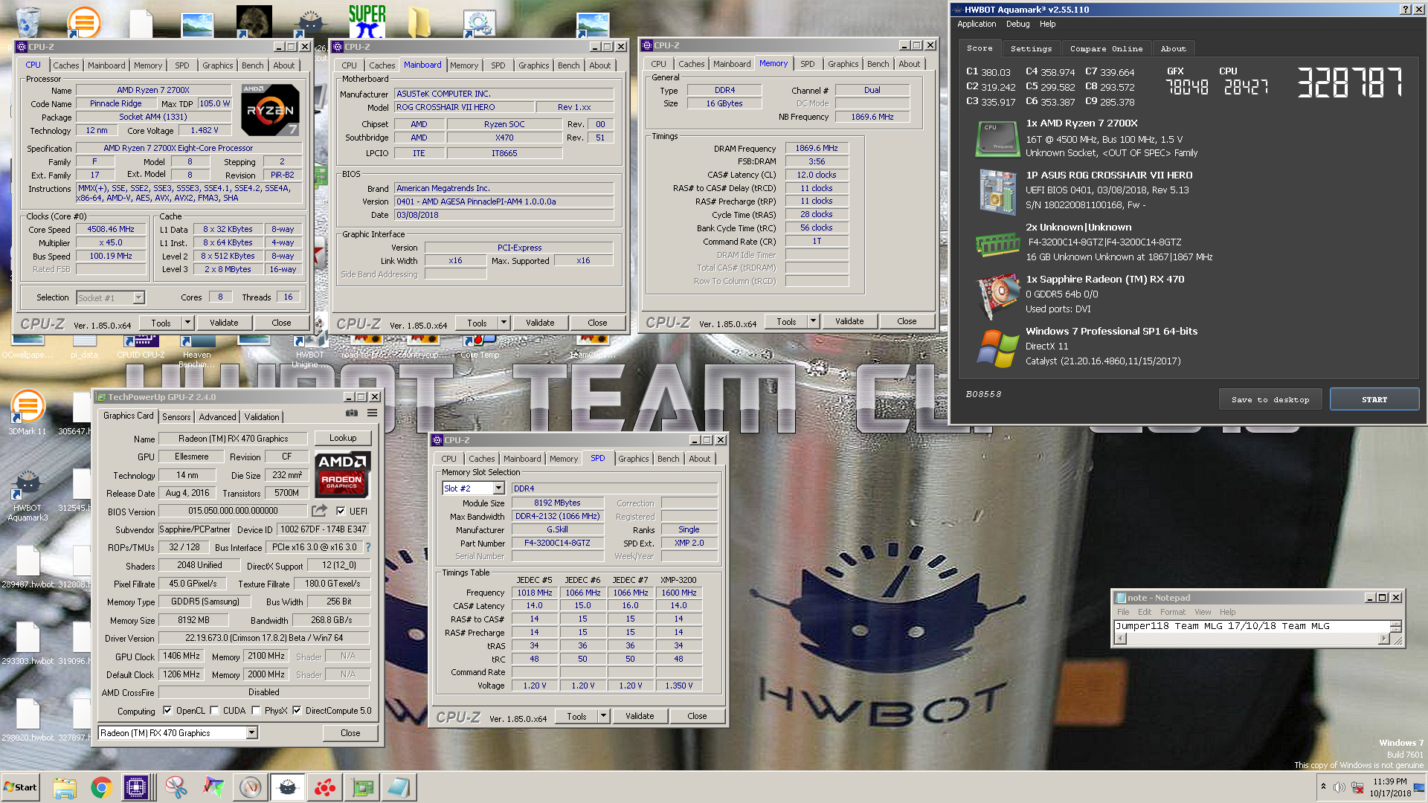Open the 3DMark 11 desktop shortcut

(28, 413)
